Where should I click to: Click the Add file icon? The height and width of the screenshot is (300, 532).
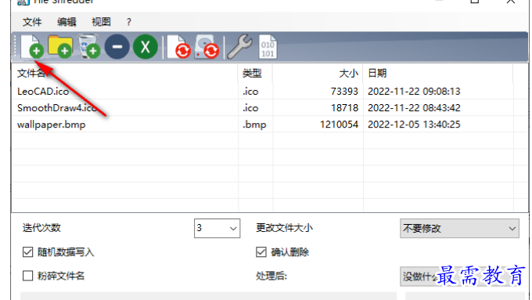coord(32,46)
